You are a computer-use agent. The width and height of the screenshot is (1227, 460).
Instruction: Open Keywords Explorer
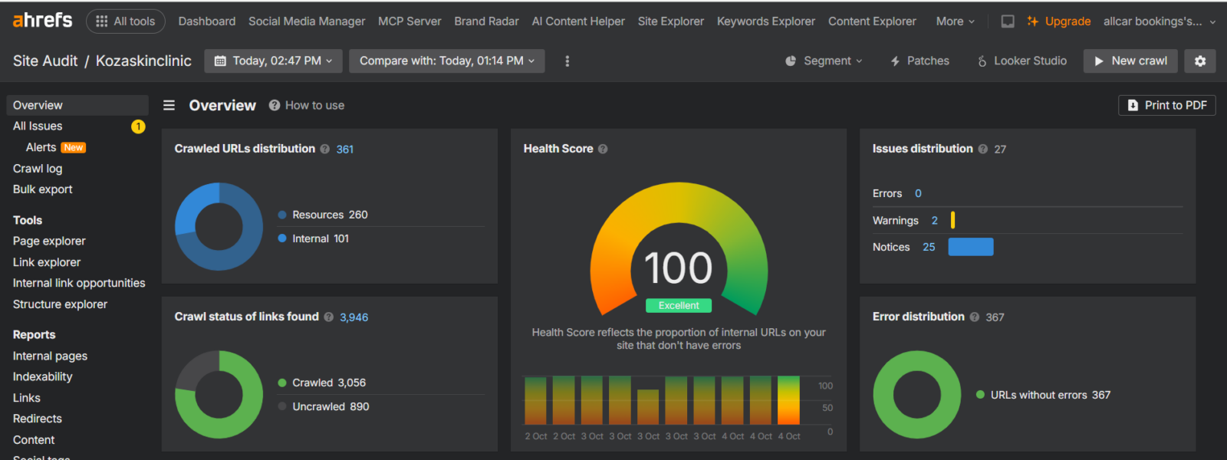pos(766,21)
